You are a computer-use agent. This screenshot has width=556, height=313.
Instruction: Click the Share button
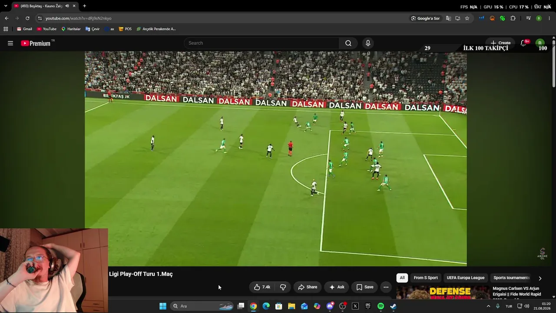point(308,287)
